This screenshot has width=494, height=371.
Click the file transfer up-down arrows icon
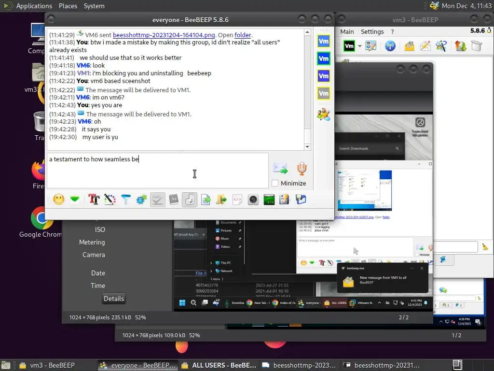point(460,46)
